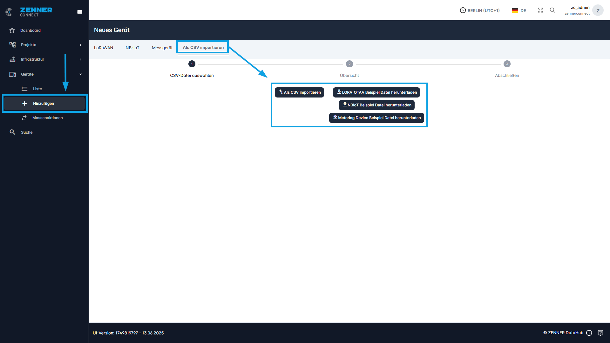
Task: Expand the Projekte submenu
Action: [x=80, y=45]
